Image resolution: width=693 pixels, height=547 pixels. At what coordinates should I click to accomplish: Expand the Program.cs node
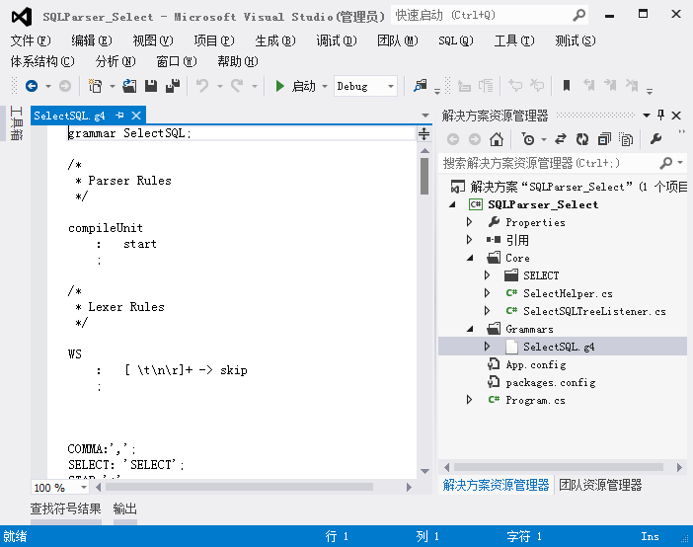(469, 400)
